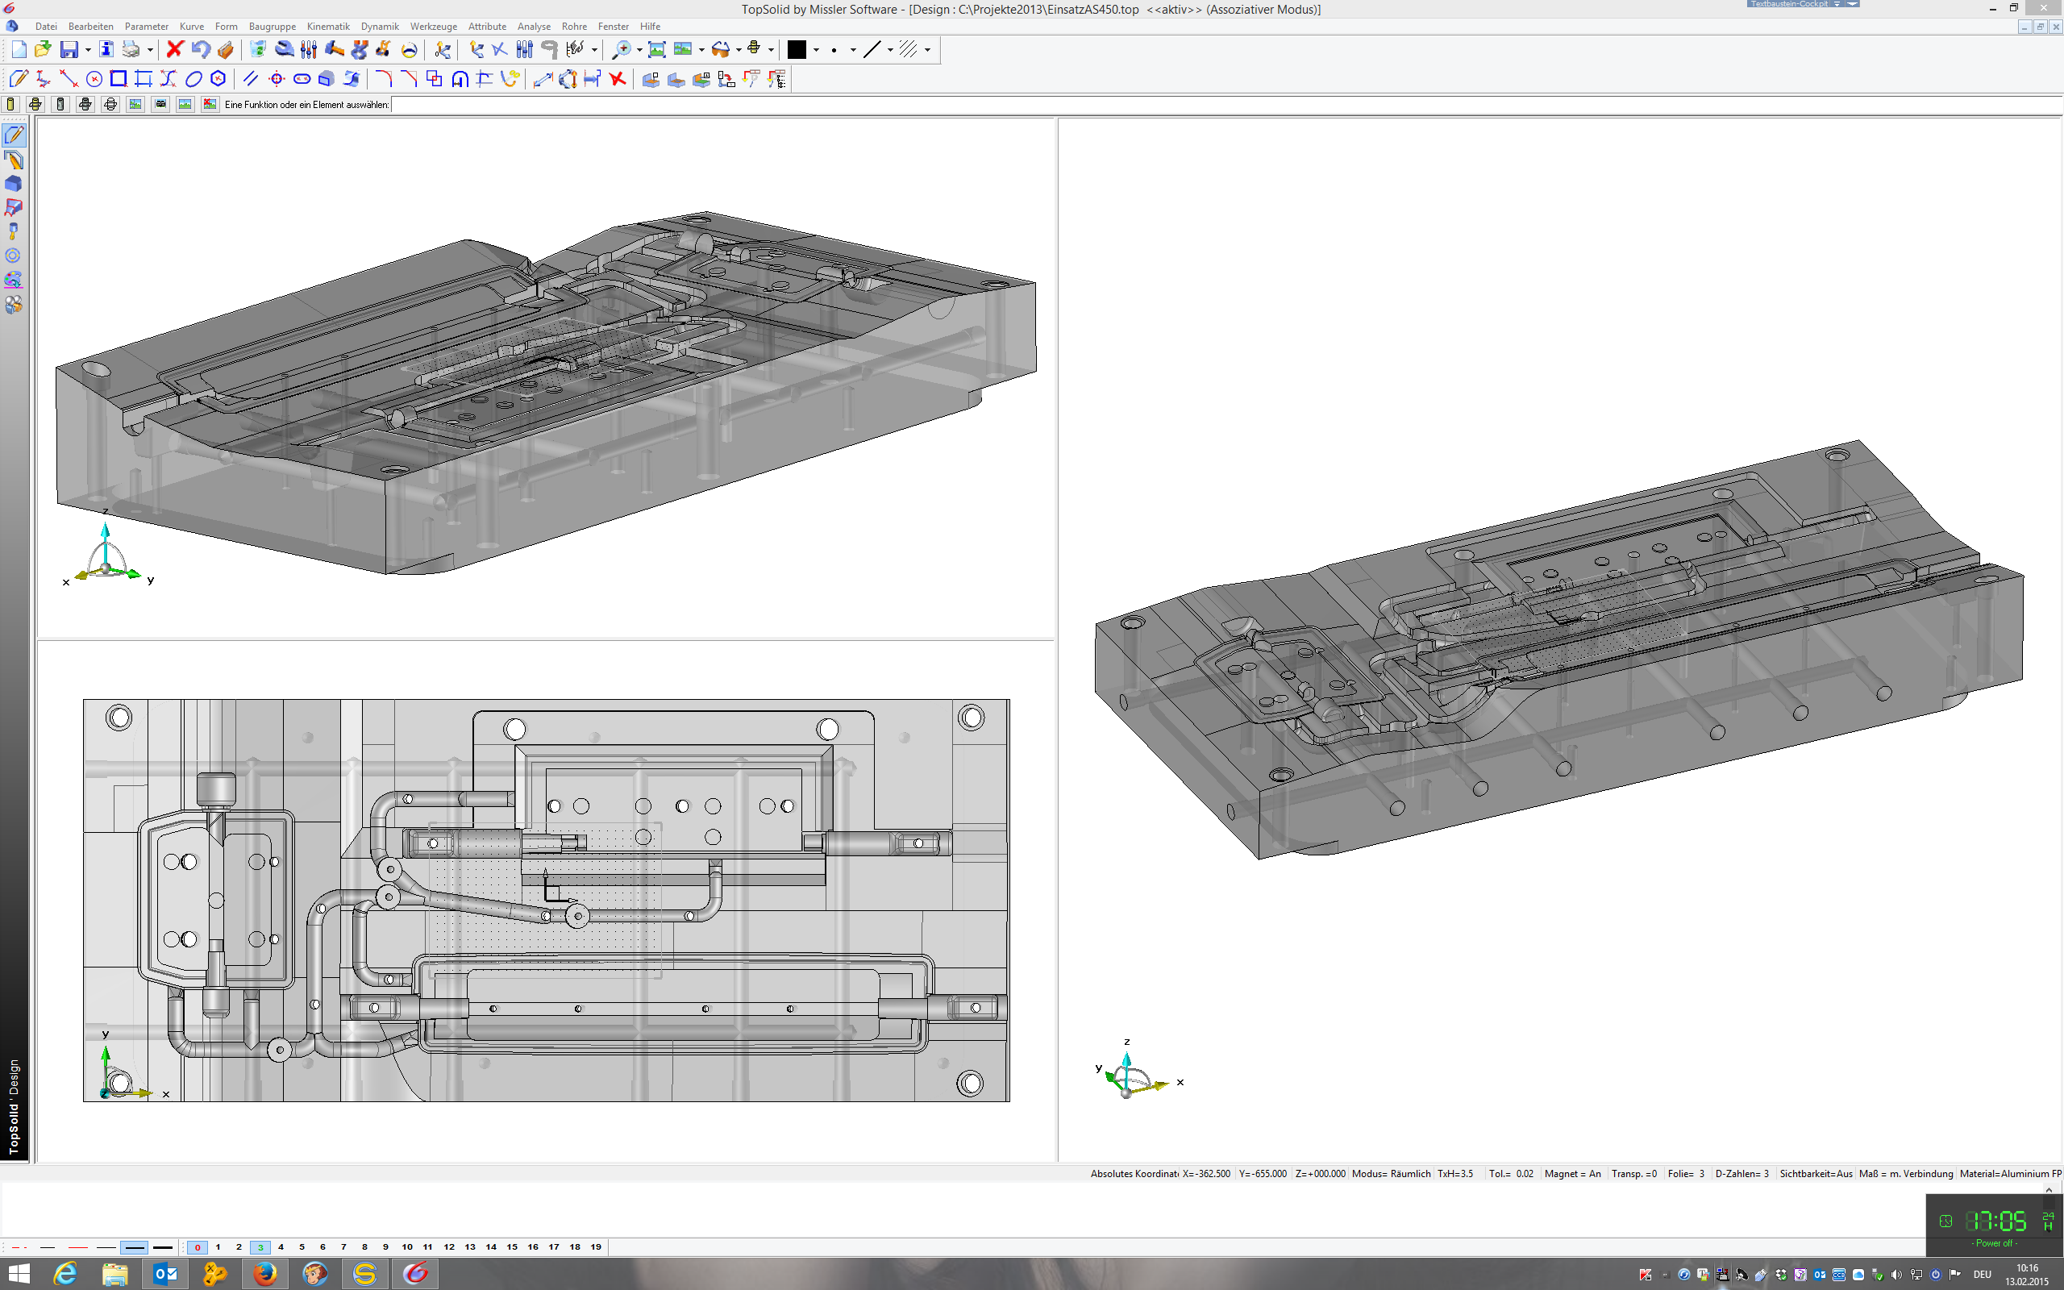Expand the hatching pattern dropdown arrow

[x=927, y=49]
